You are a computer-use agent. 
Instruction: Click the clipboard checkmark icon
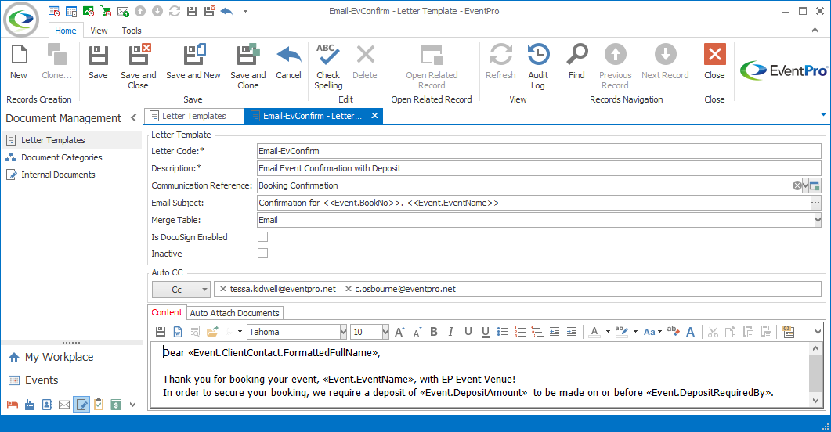point(99,405)
